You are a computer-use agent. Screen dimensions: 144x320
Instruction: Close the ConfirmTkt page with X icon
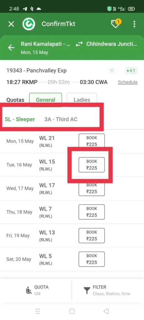(x=11, y=24)
